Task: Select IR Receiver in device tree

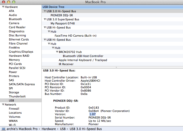Action: tap(112, 64)
